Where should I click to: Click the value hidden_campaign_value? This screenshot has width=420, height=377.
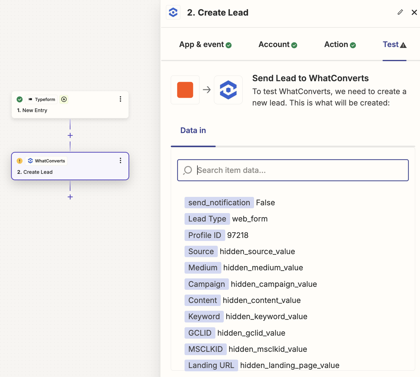(274, 284)
